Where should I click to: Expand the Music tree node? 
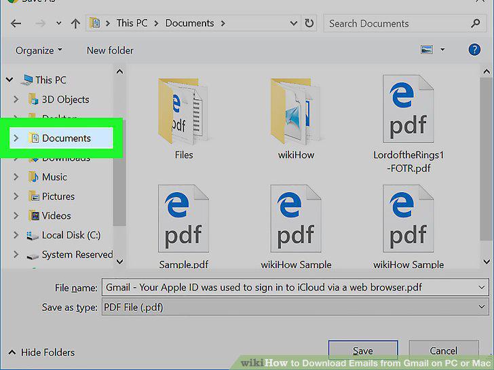pos(16,177)
